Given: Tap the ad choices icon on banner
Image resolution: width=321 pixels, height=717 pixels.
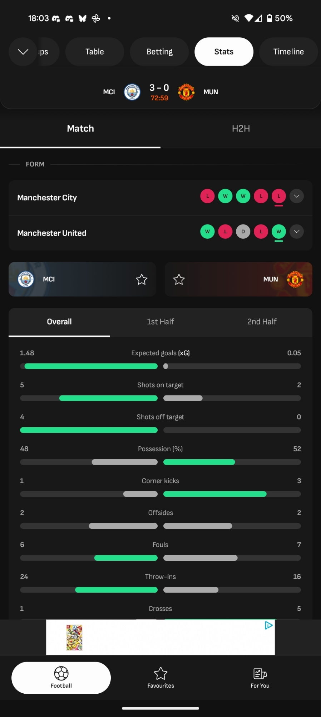Looking at the screenshot, I should point(268,626).
